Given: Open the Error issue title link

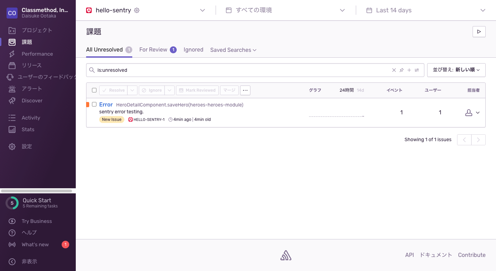Looking at the screenshot, I should 106,104.
